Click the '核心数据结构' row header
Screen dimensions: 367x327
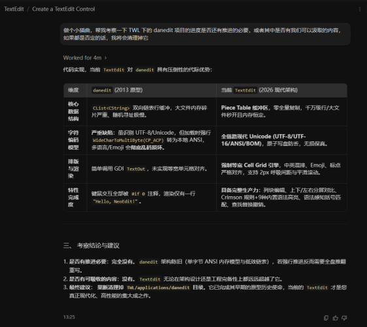coord(75,112)
